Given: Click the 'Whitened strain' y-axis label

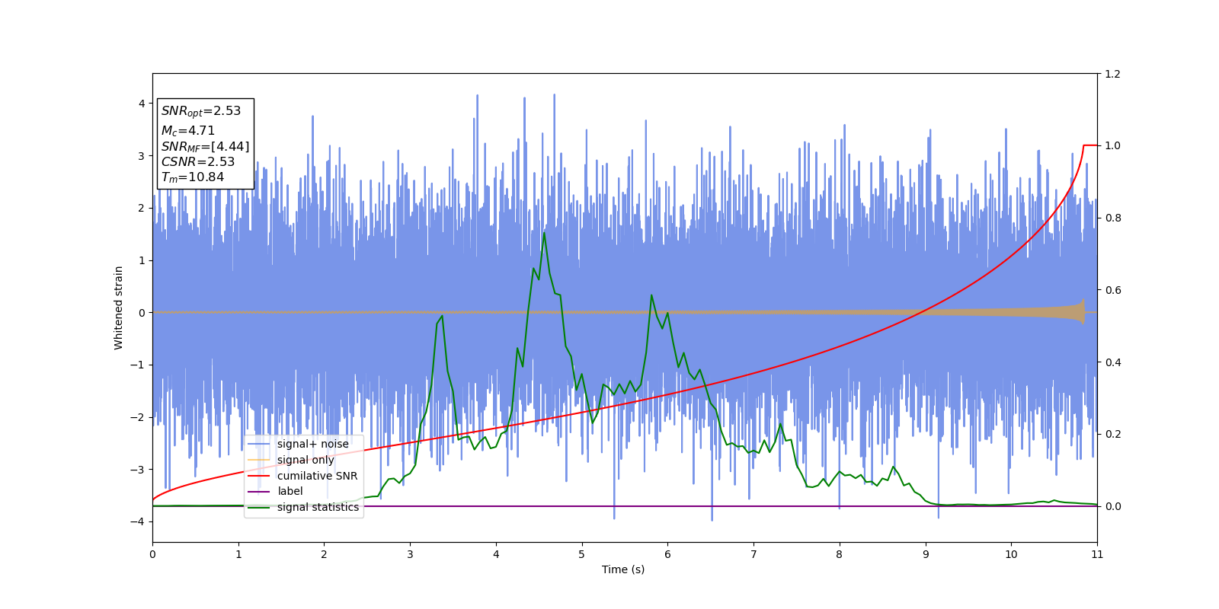Looking at the screenshot, I should 118,308.
